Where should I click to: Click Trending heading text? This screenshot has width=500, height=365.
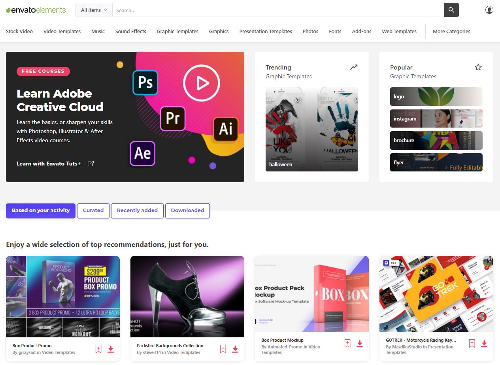click(x=278, y=68)
